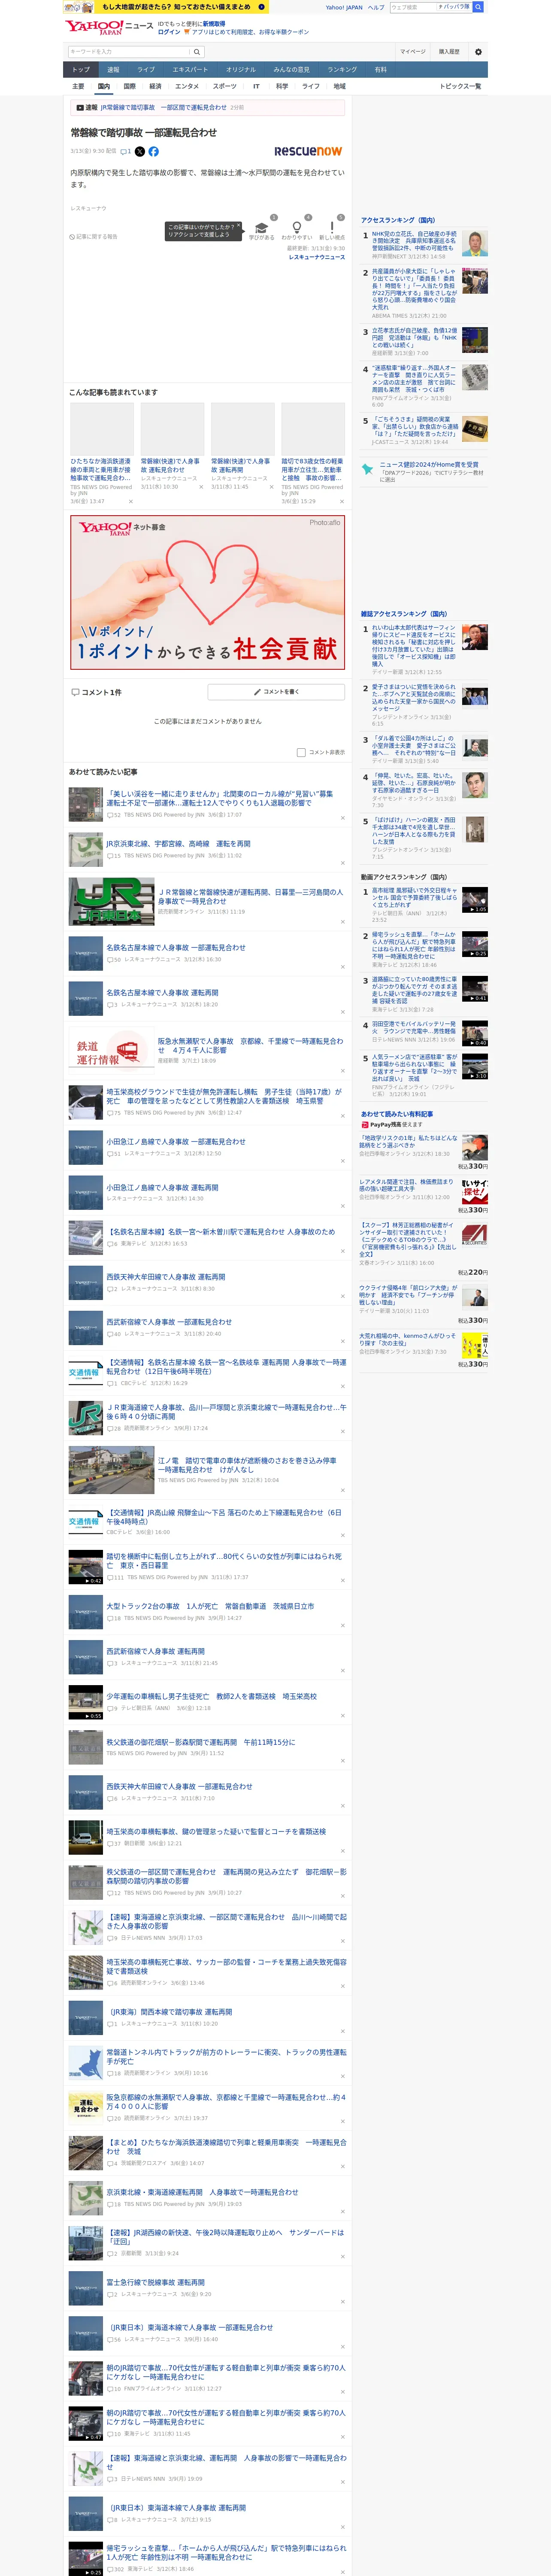551x2576 pixels.
Task: Click the コメントを書く button
Action: (x=277, y=692)
